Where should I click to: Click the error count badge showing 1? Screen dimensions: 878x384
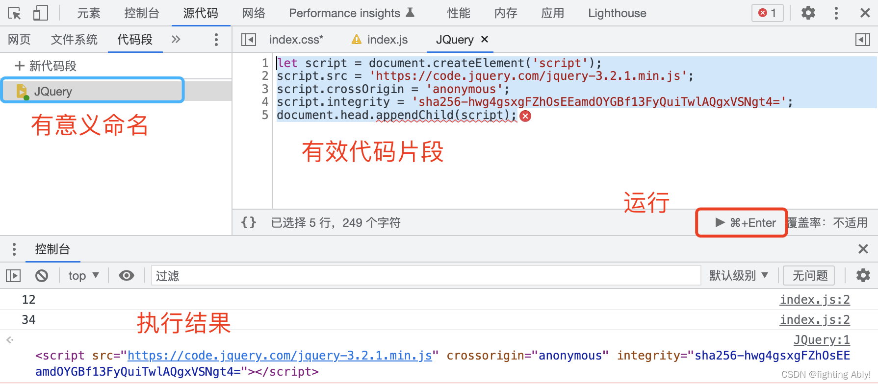pos(768,13)
